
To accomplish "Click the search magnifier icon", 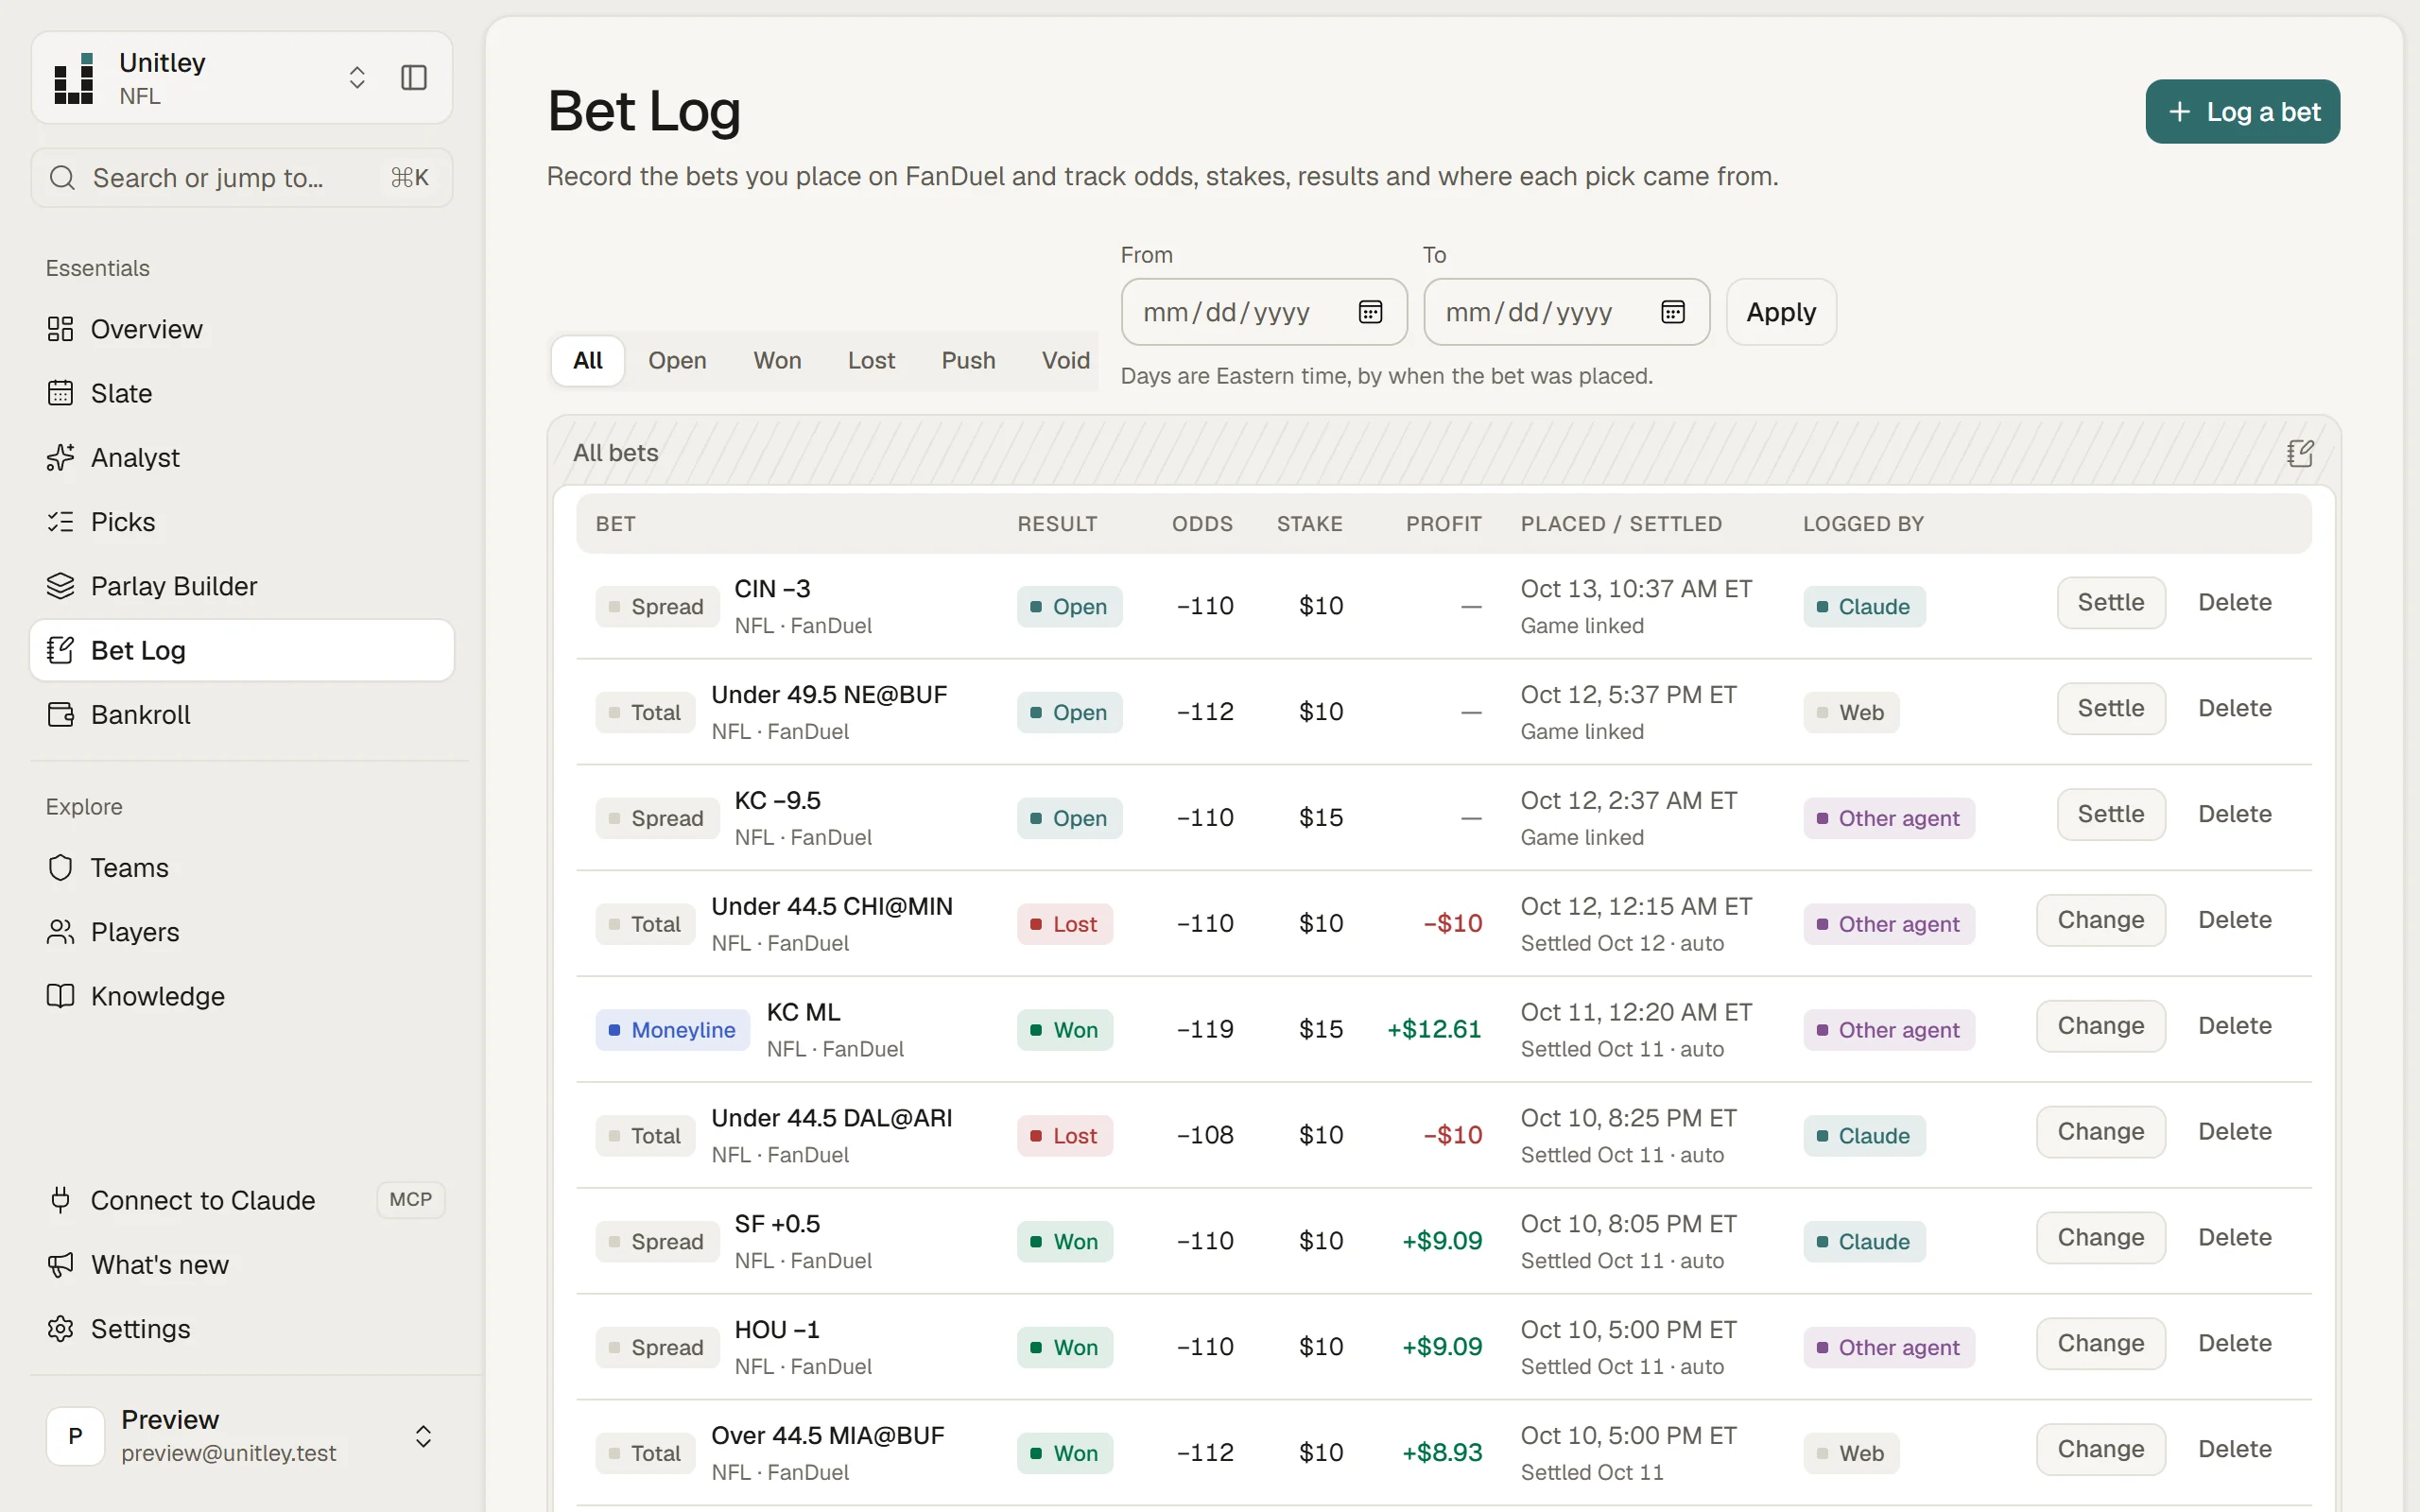I will 62,178.
